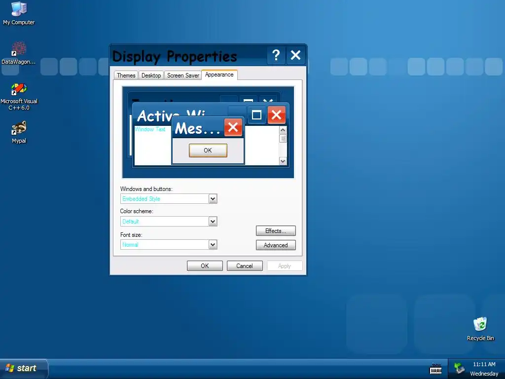Expand the Windows and buttons dropdown
The width and height of the screenshot is (505, 379).
pyautogui.click(x=213, y=199)
